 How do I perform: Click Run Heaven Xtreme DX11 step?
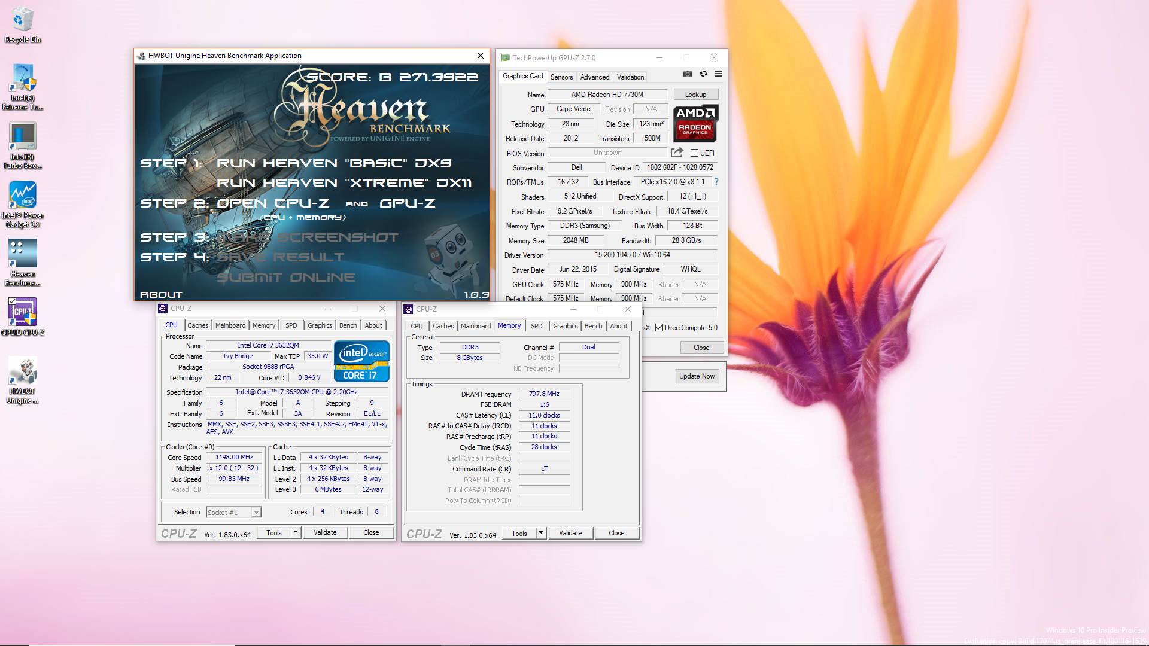point(344,183)
